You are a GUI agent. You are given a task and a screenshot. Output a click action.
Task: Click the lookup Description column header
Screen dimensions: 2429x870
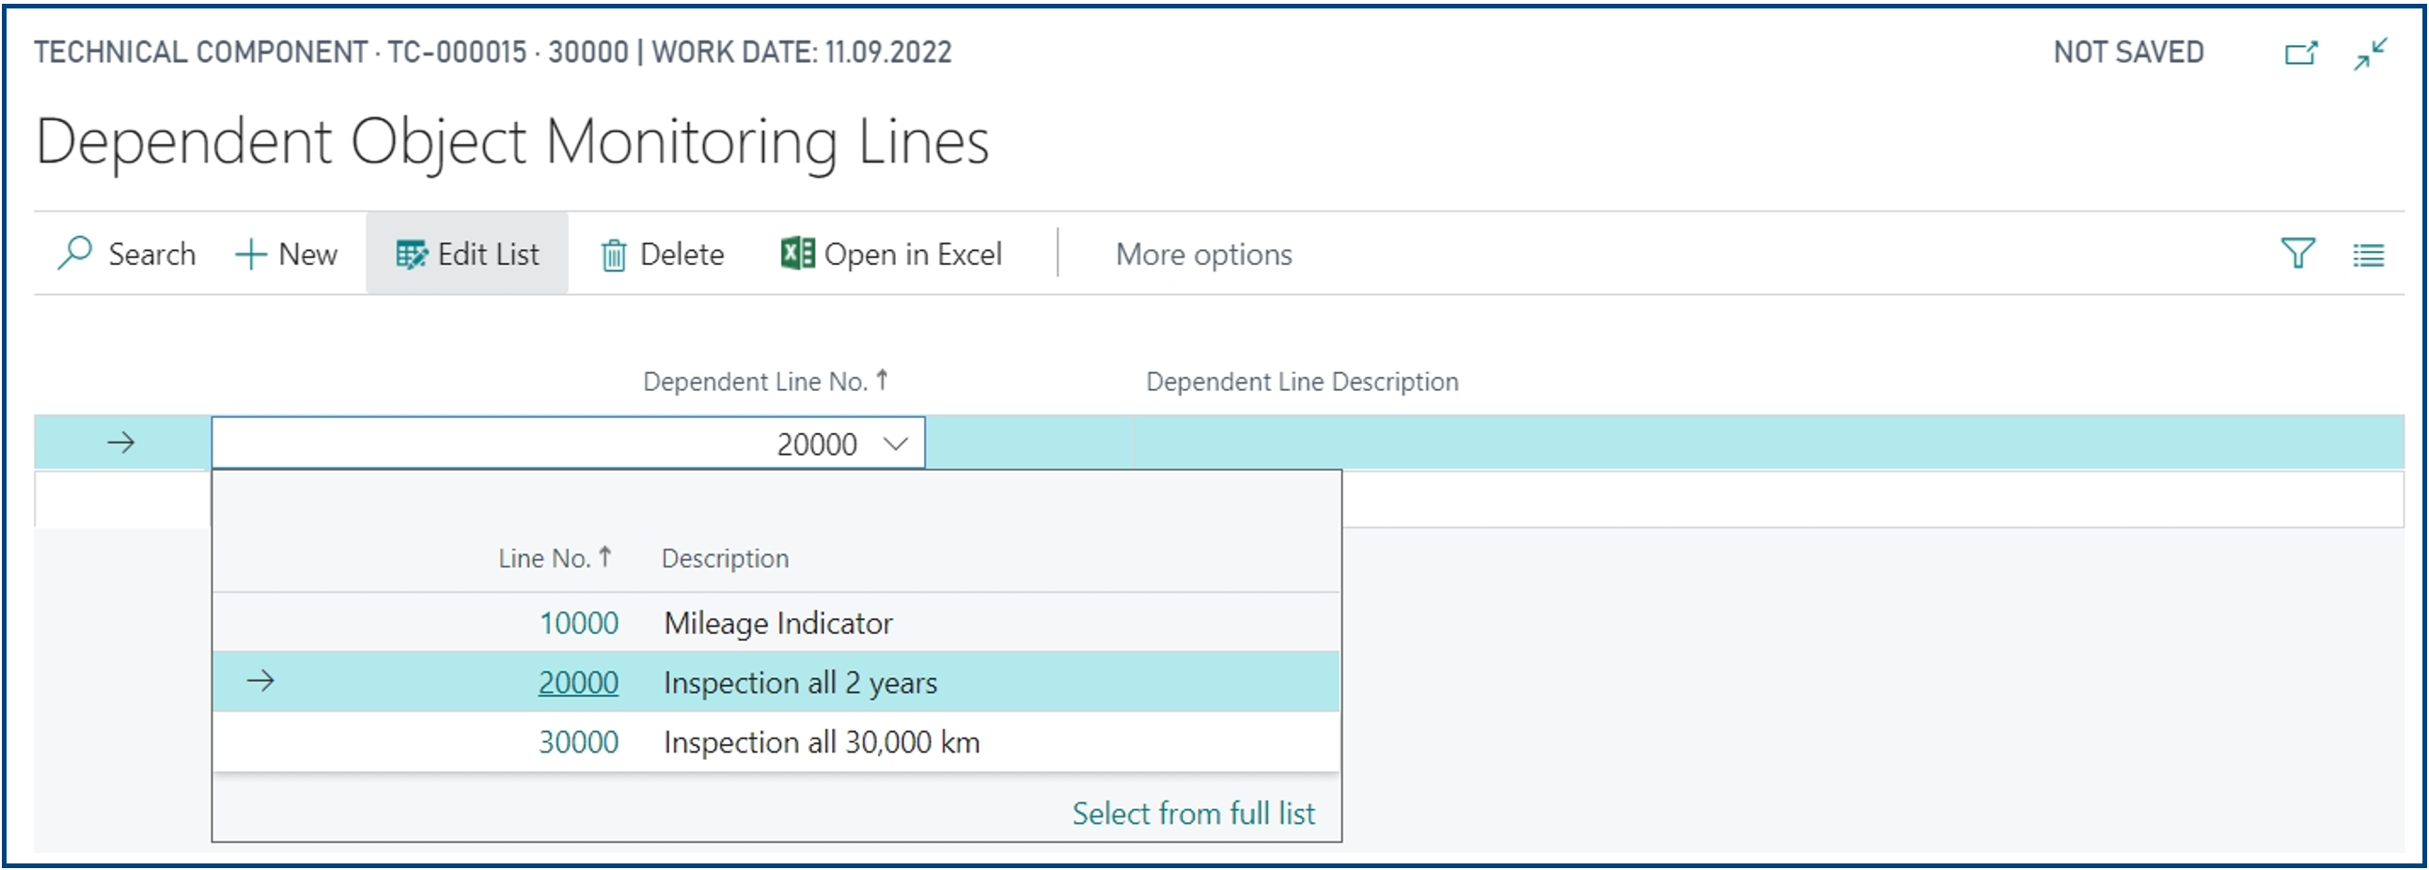point(725,559)
